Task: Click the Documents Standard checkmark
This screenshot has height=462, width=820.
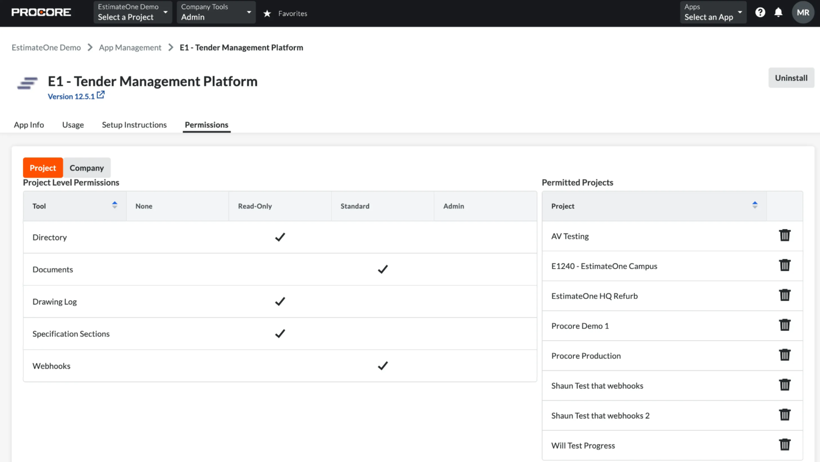Action: [383, 270]
